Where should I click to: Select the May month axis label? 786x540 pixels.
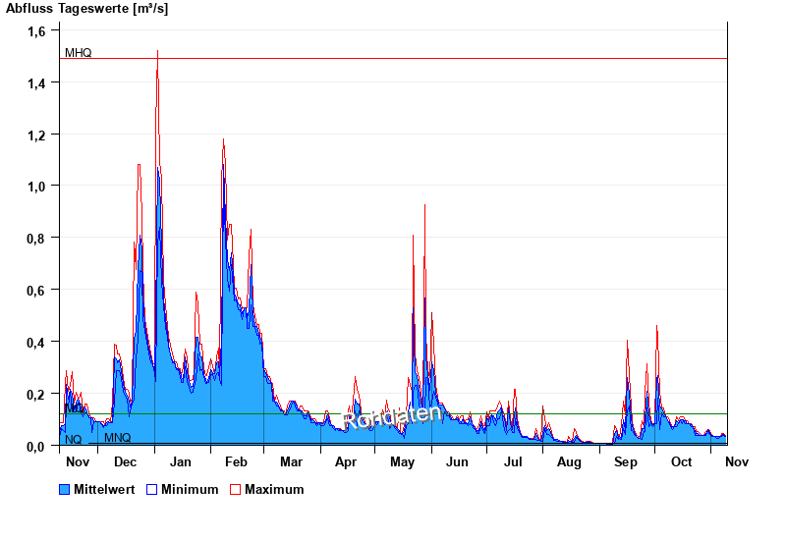pyautogui.click(x=402, y=461)
